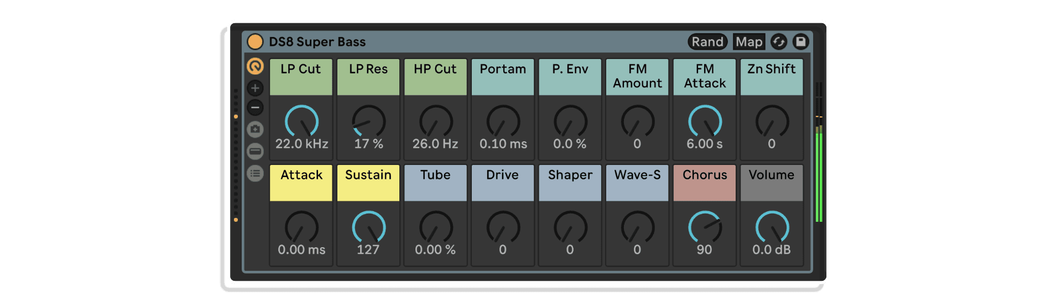Toggle the DS8 Super Bass device activator
This screenshot has height=304, width=1062.
tap(255, 41)
